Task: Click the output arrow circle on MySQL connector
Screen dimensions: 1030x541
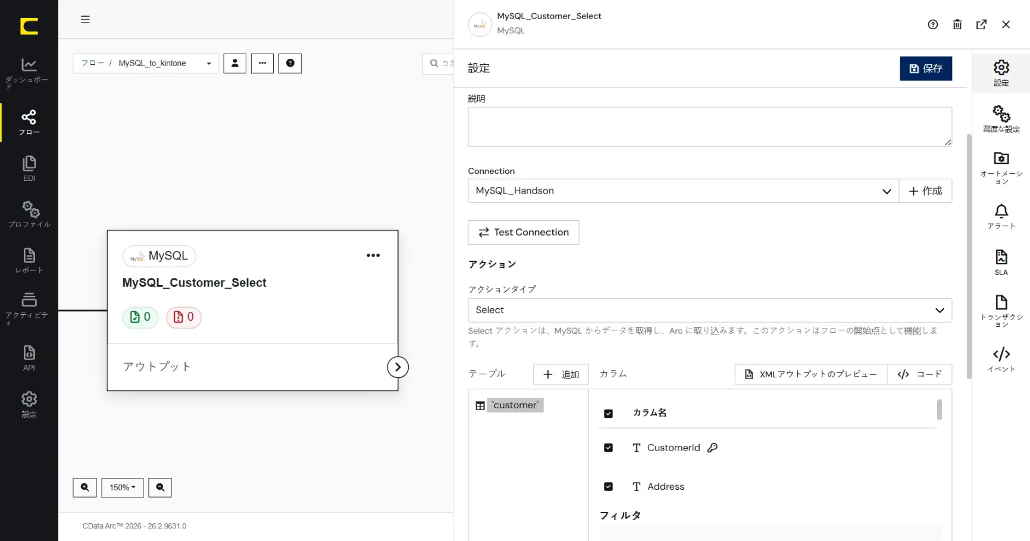Action: point(397,367)
